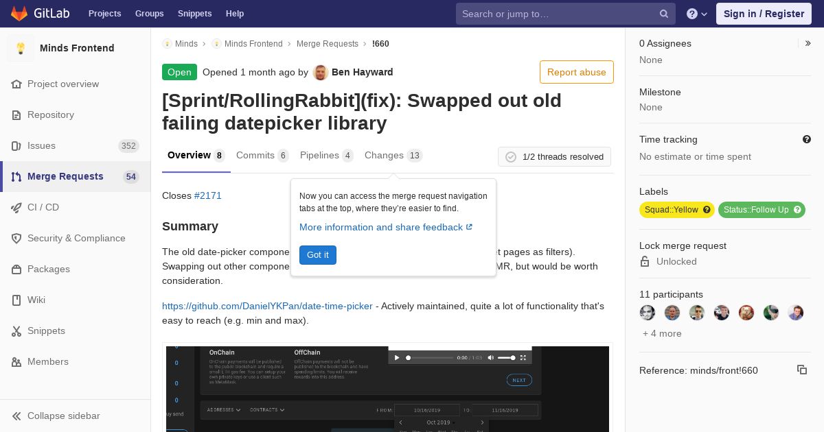Click the Unlocked padlock icon
824x432 pixels.
click(x=645, y=261)
